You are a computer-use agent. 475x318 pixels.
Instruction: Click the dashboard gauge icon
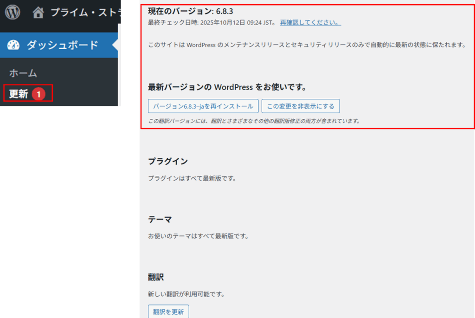(13, 45)
